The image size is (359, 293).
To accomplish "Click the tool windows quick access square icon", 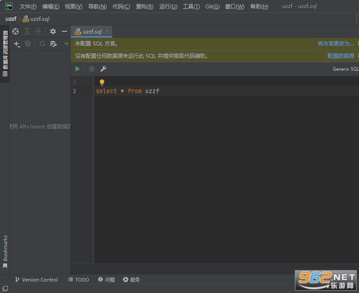I will click(x=5, y=288).
